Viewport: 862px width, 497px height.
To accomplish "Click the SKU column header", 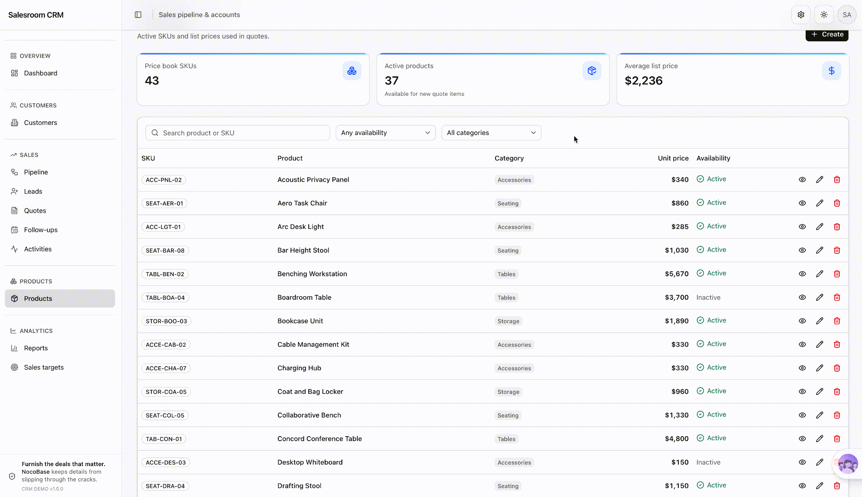I will pyautogui.click(x=148, y=158).
